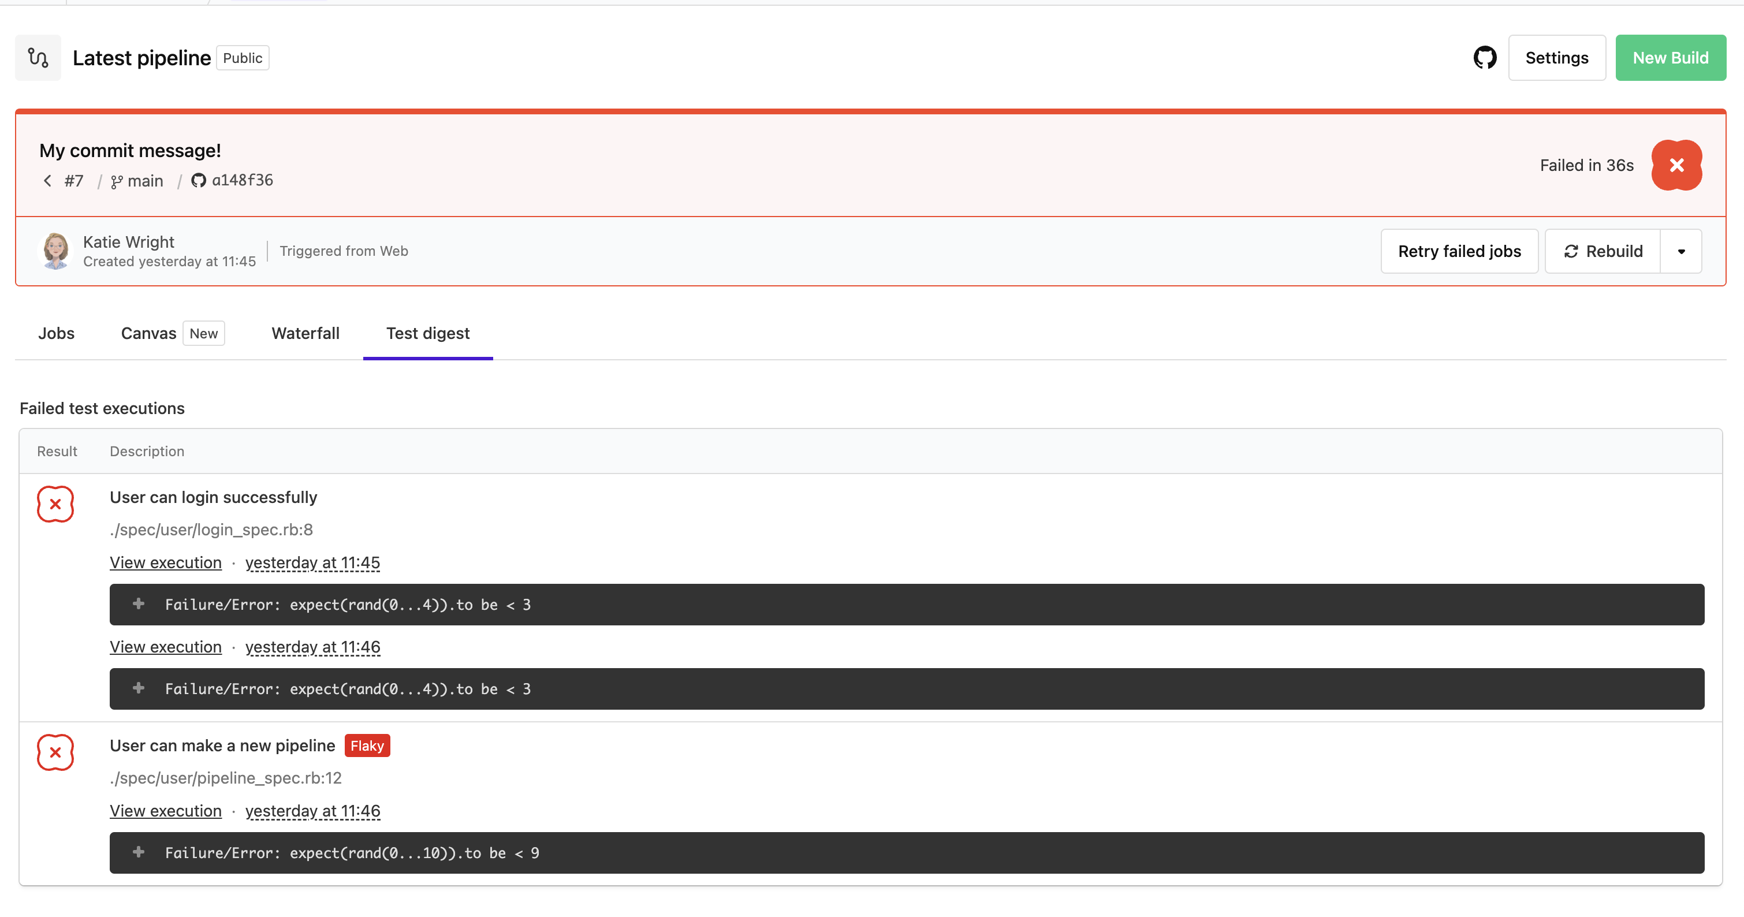Click Retry failed jobs
Screen dimensions: 1744x917
[x=1459, y=251]
